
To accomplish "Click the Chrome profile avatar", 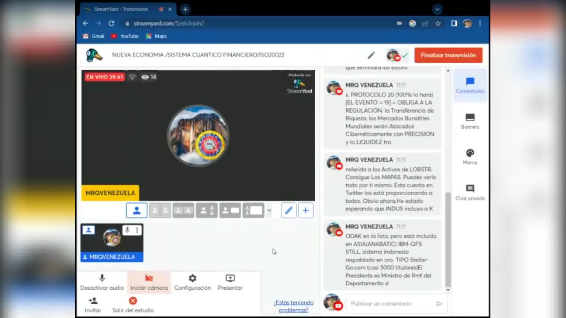I will point(467,23).
